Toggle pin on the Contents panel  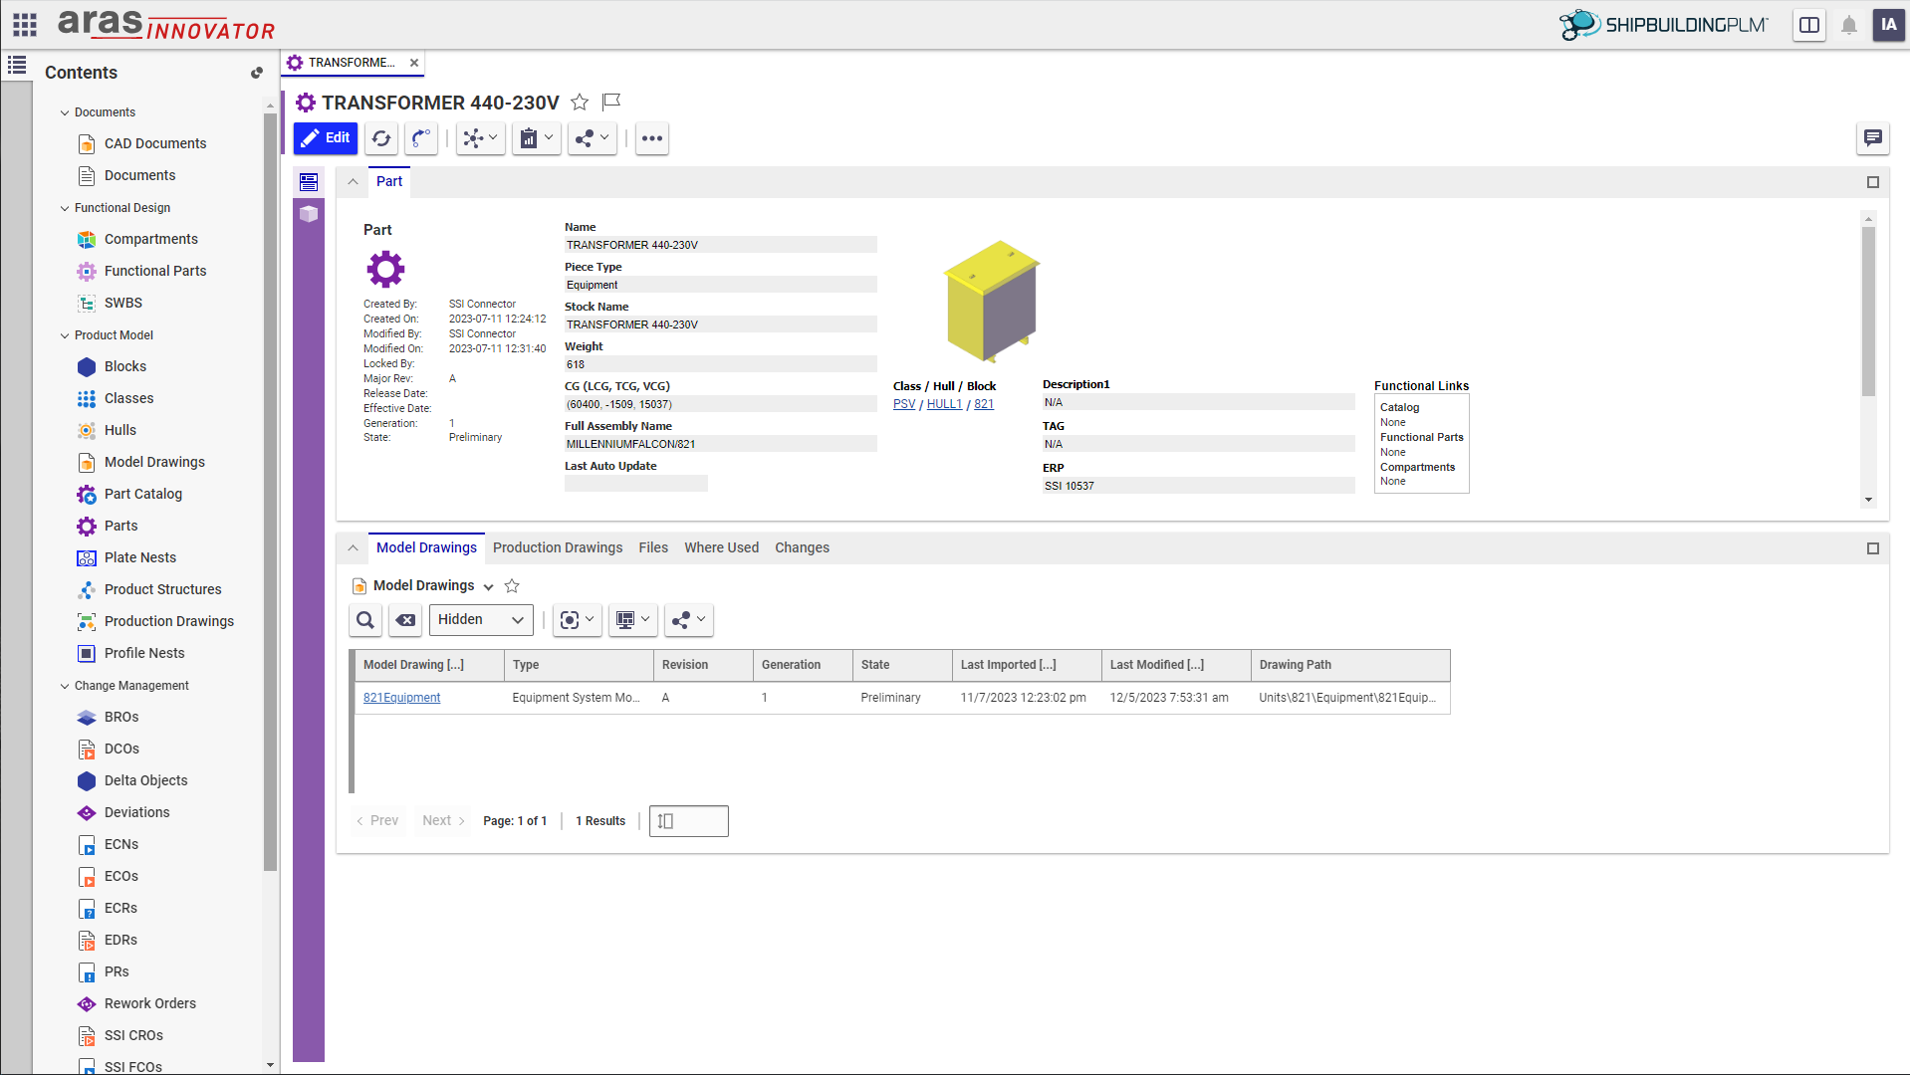click(256, 73)
